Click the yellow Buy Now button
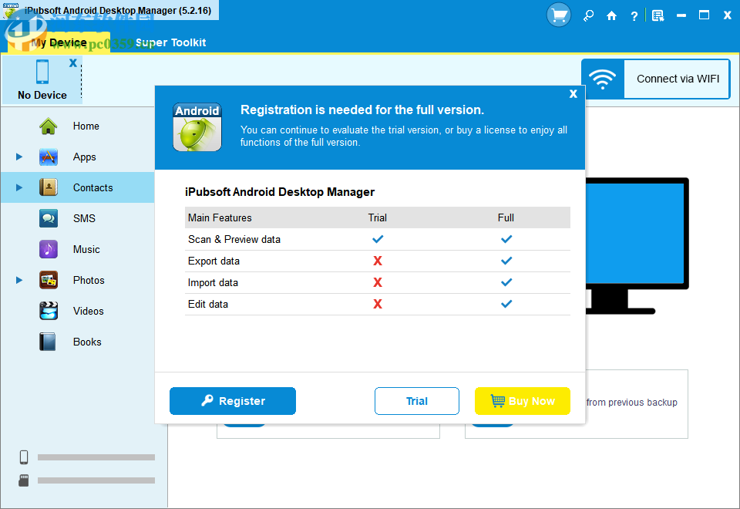This screenshot has width=740, height=509. [x=522, y=401]
